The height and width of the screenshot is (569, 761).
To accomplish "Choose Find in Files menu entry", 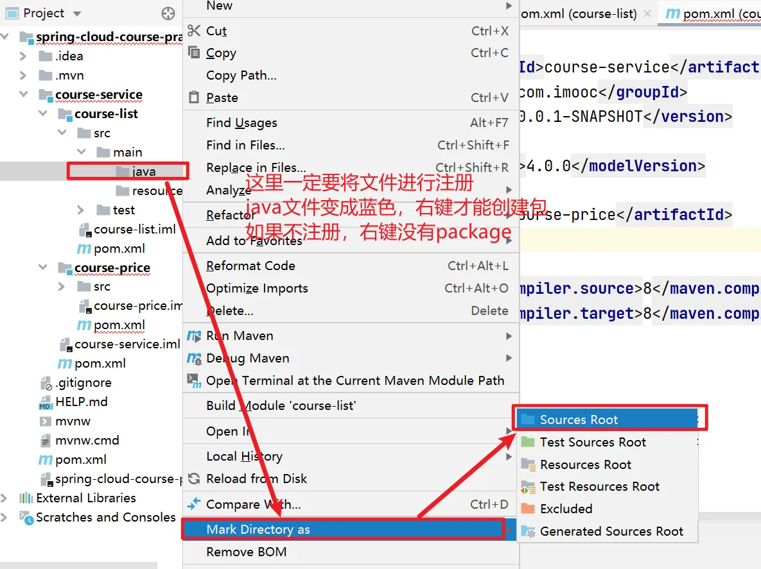I will coord(351,145).
